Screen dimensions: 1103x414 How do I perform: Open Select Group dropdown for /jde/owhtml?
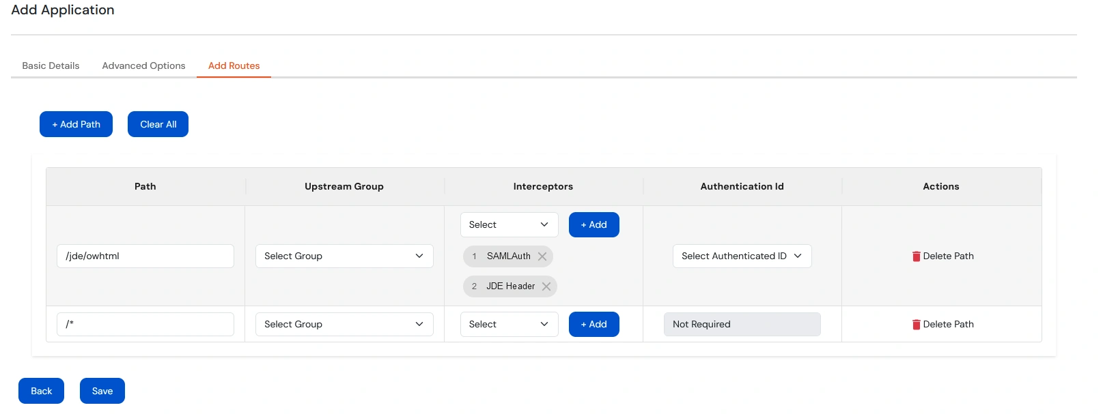click(344, 256)
